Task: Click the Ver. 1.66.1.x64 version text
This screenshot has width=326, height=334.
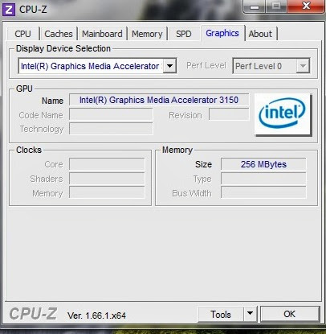Action: 96,315
